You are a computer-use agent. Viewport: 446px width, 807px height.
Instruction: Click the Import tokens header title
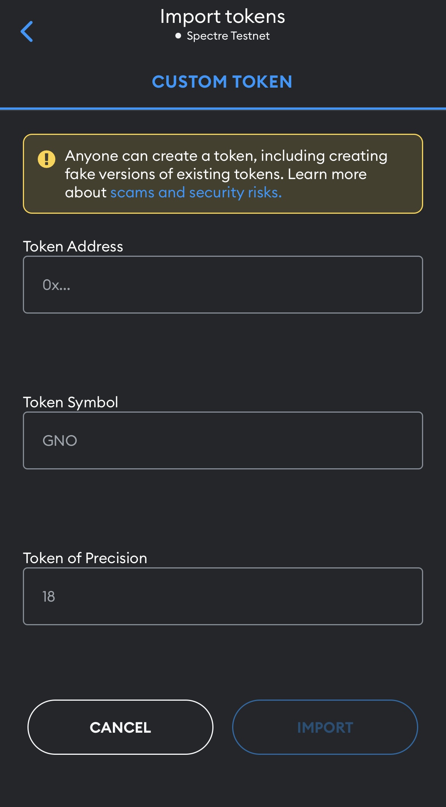tap(223, 16)
